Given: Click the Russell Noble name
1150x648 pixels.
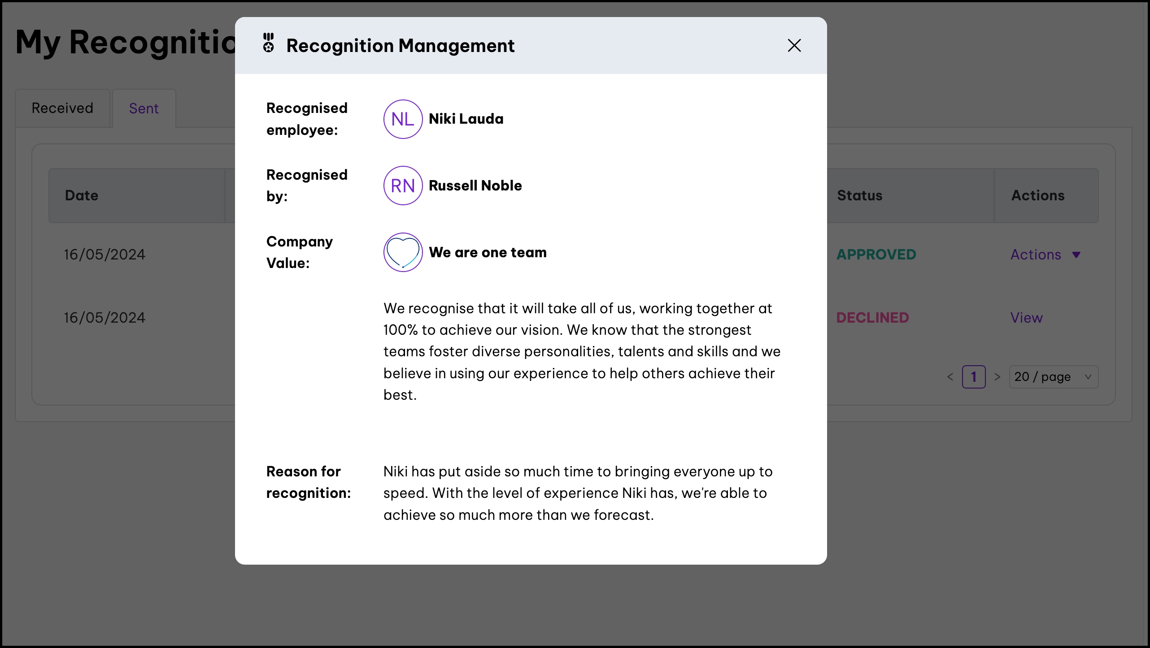Looking at the screenshot, I should tap(475, 186).
